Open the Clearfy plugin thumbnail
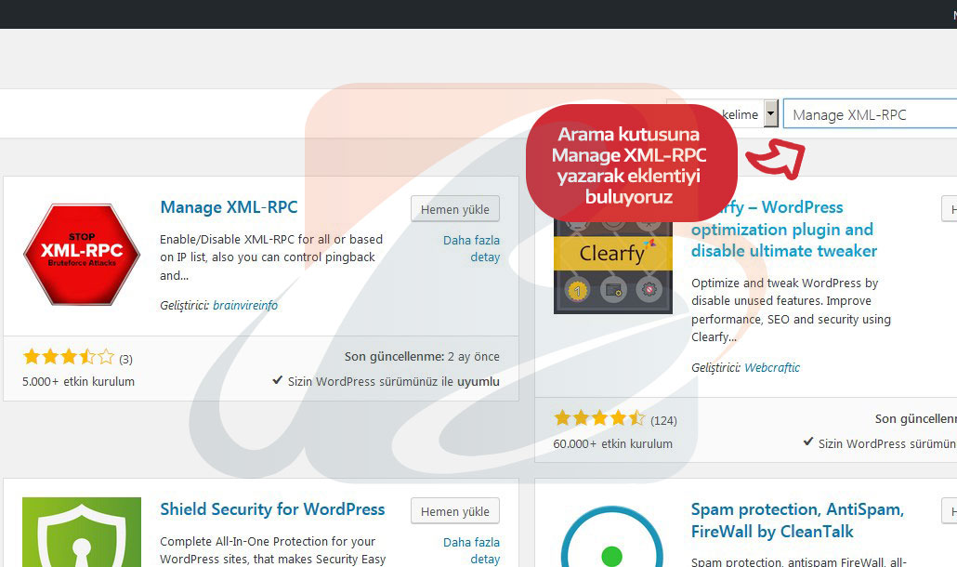Screen dimensions: 957x567 pyautogui.click(x=613, y=268)
